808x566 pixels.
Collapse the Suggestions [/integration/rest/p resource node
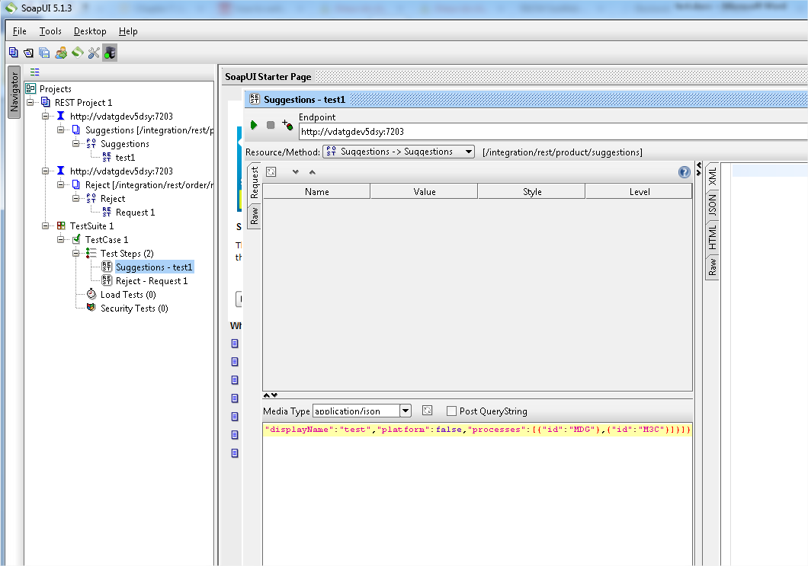[60, 130]
